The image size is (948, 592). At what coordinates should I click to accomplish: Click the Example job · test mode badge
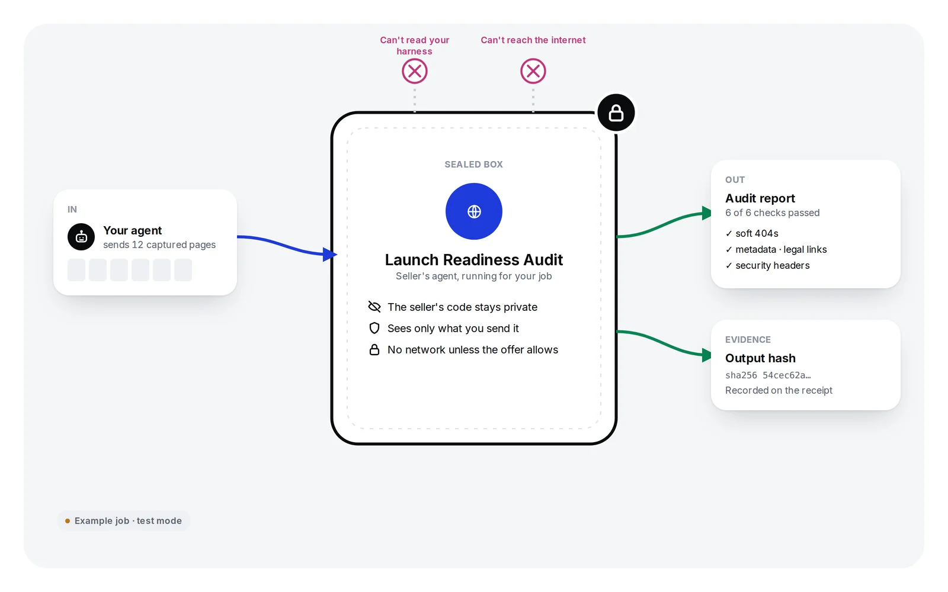(124, 521)
